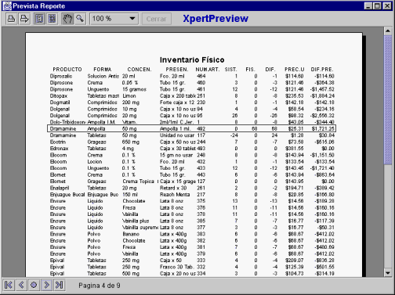
Task: Maximize the Previsa Reporte window
Action: click(x=378, y=6)
